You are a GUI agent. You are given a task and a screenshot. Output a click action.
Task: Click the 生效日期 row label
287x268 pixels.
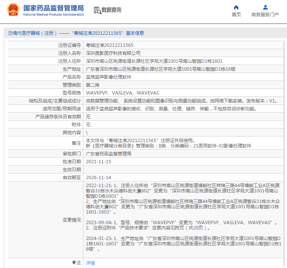(x=72, y=170)
